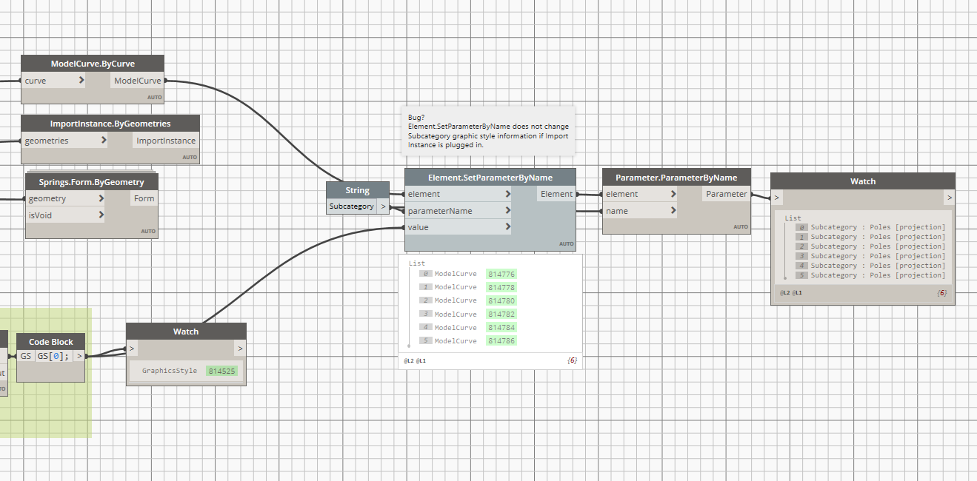Click the ImportInstance output port
The width and height of the screenshot is (977, 481).
click(x=166, y=141)
